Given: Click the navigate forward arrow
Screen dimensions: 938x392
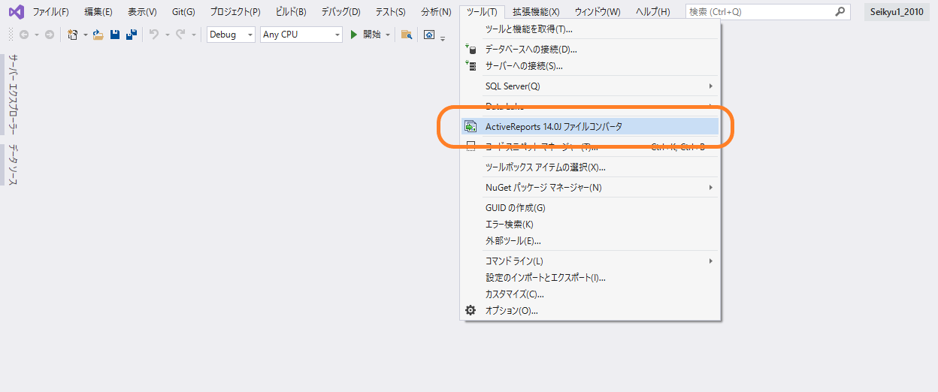Looking at the screenshot, I should tap(50, 35).
